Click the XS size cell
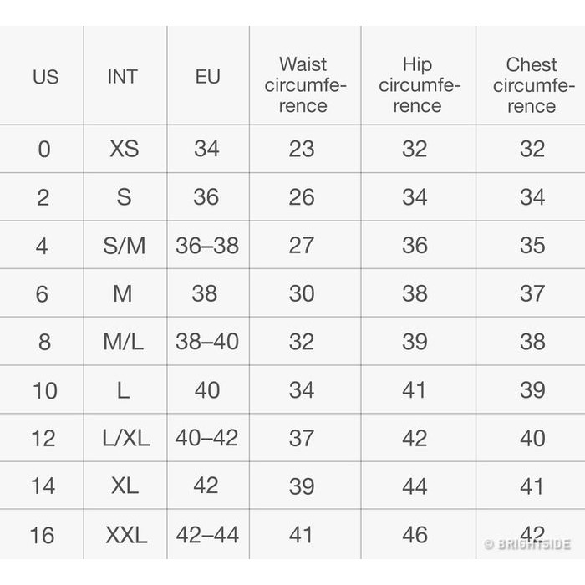 pyautogui.click(x=124, y=150)
